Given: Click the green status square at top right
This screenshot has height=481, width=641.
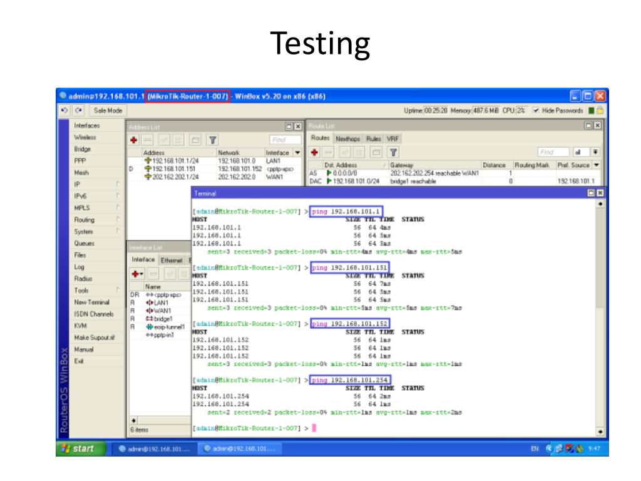Looking at the screenshot, I should click(x=591, y=110).
